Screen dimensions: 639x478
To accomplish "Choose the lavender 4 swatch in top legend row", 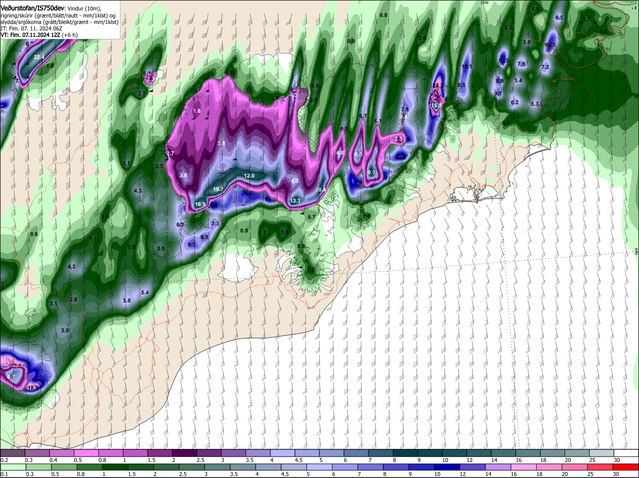I will (283, 453).
